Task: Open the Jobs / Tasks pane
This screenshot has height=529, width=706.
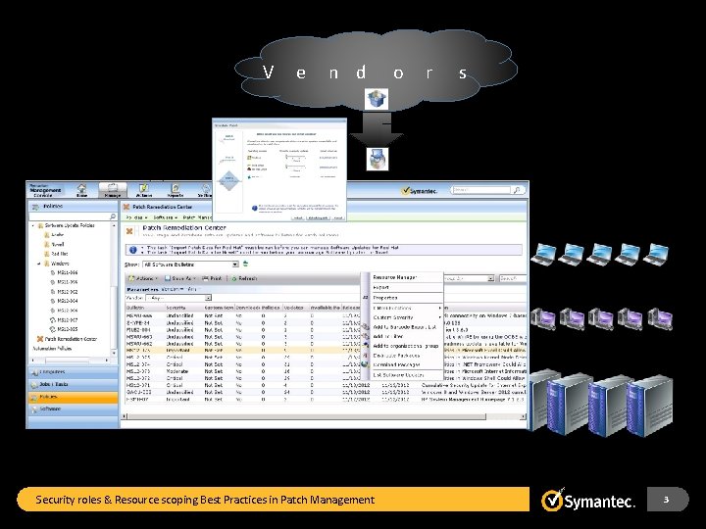Action: click(x=73, y=385)
